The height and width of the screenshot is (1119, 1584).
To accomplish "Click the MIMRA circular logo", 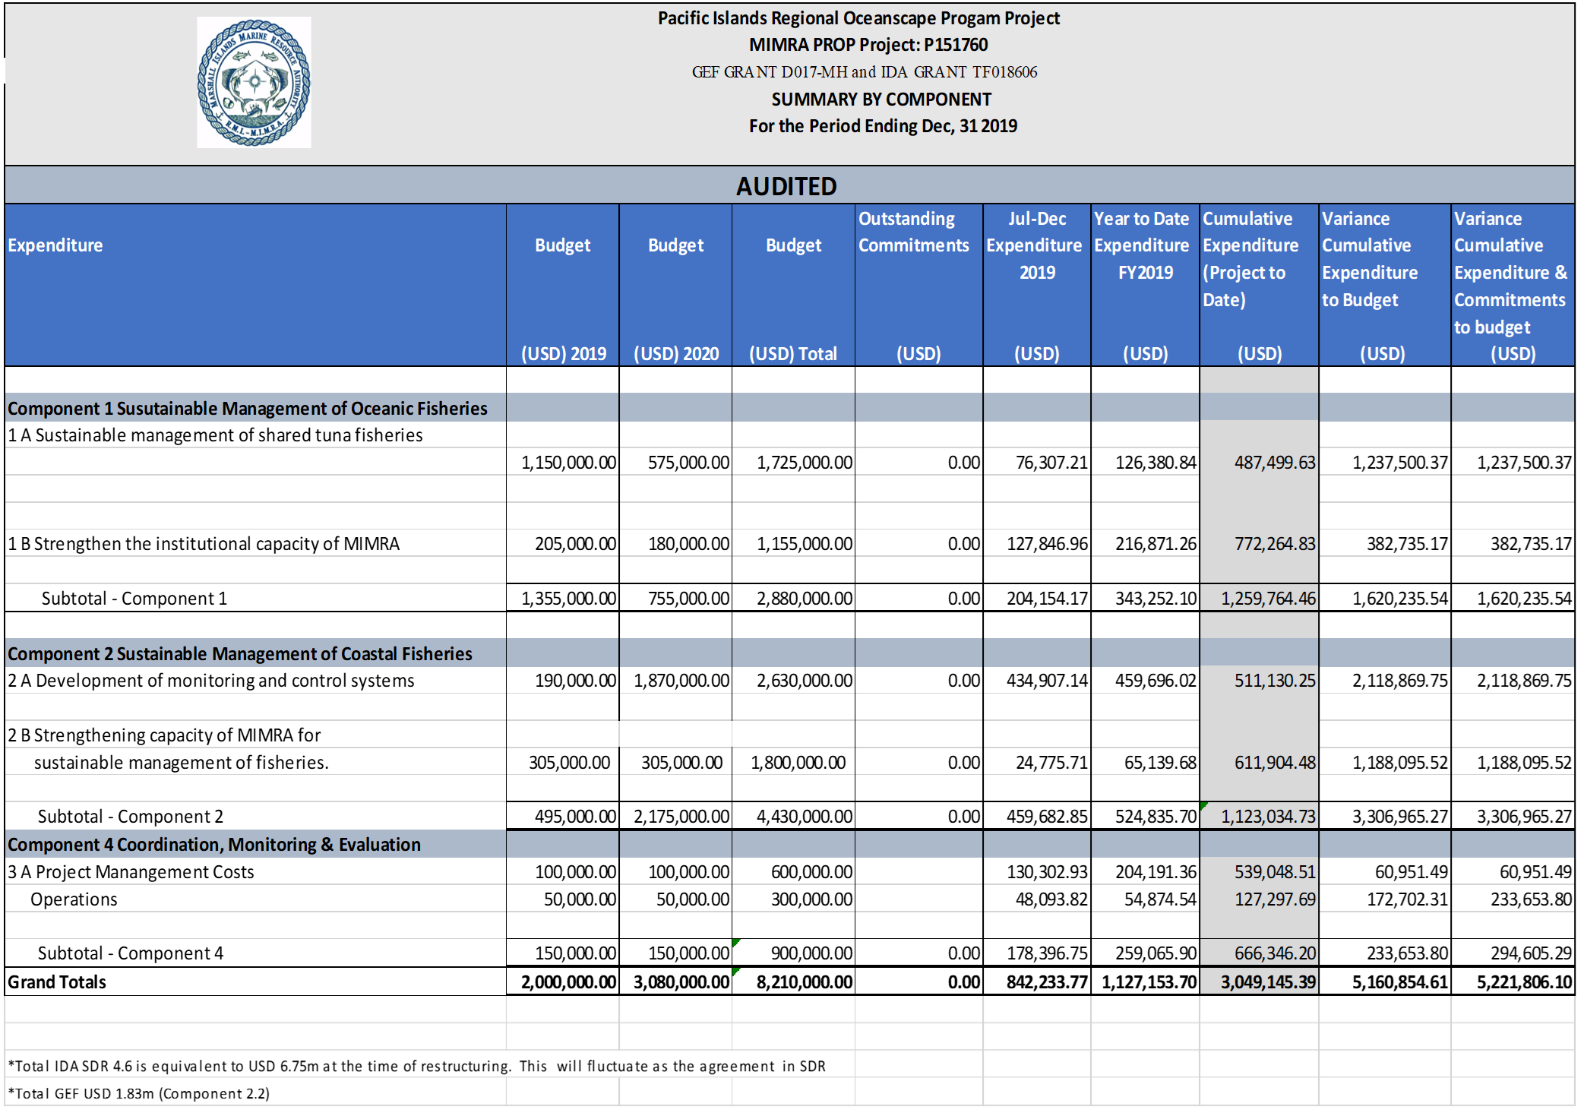I will click(253, 81).
